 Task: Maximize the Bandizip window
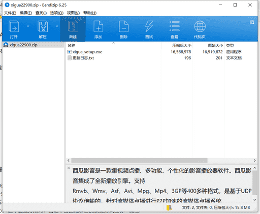point(235,5)
